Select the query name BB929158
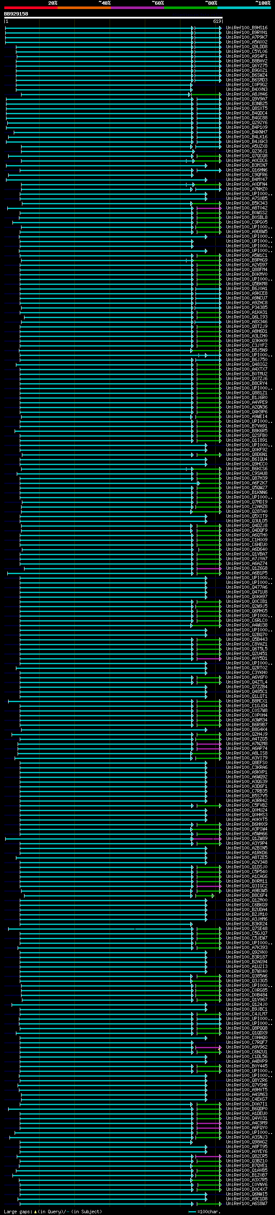The image size is (275, 1215). click(x=16, y=14)
